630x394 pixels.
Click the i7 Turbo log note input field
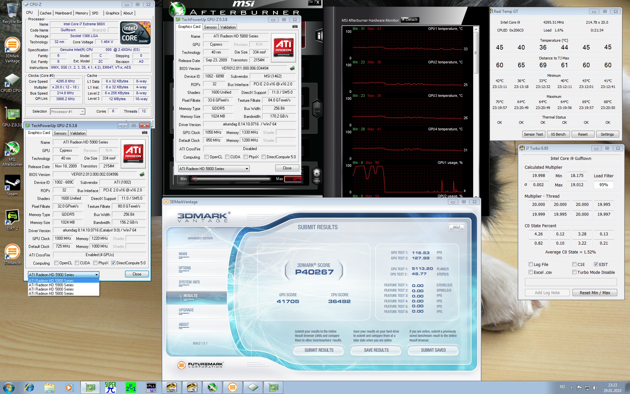click(x=571, y=282)
